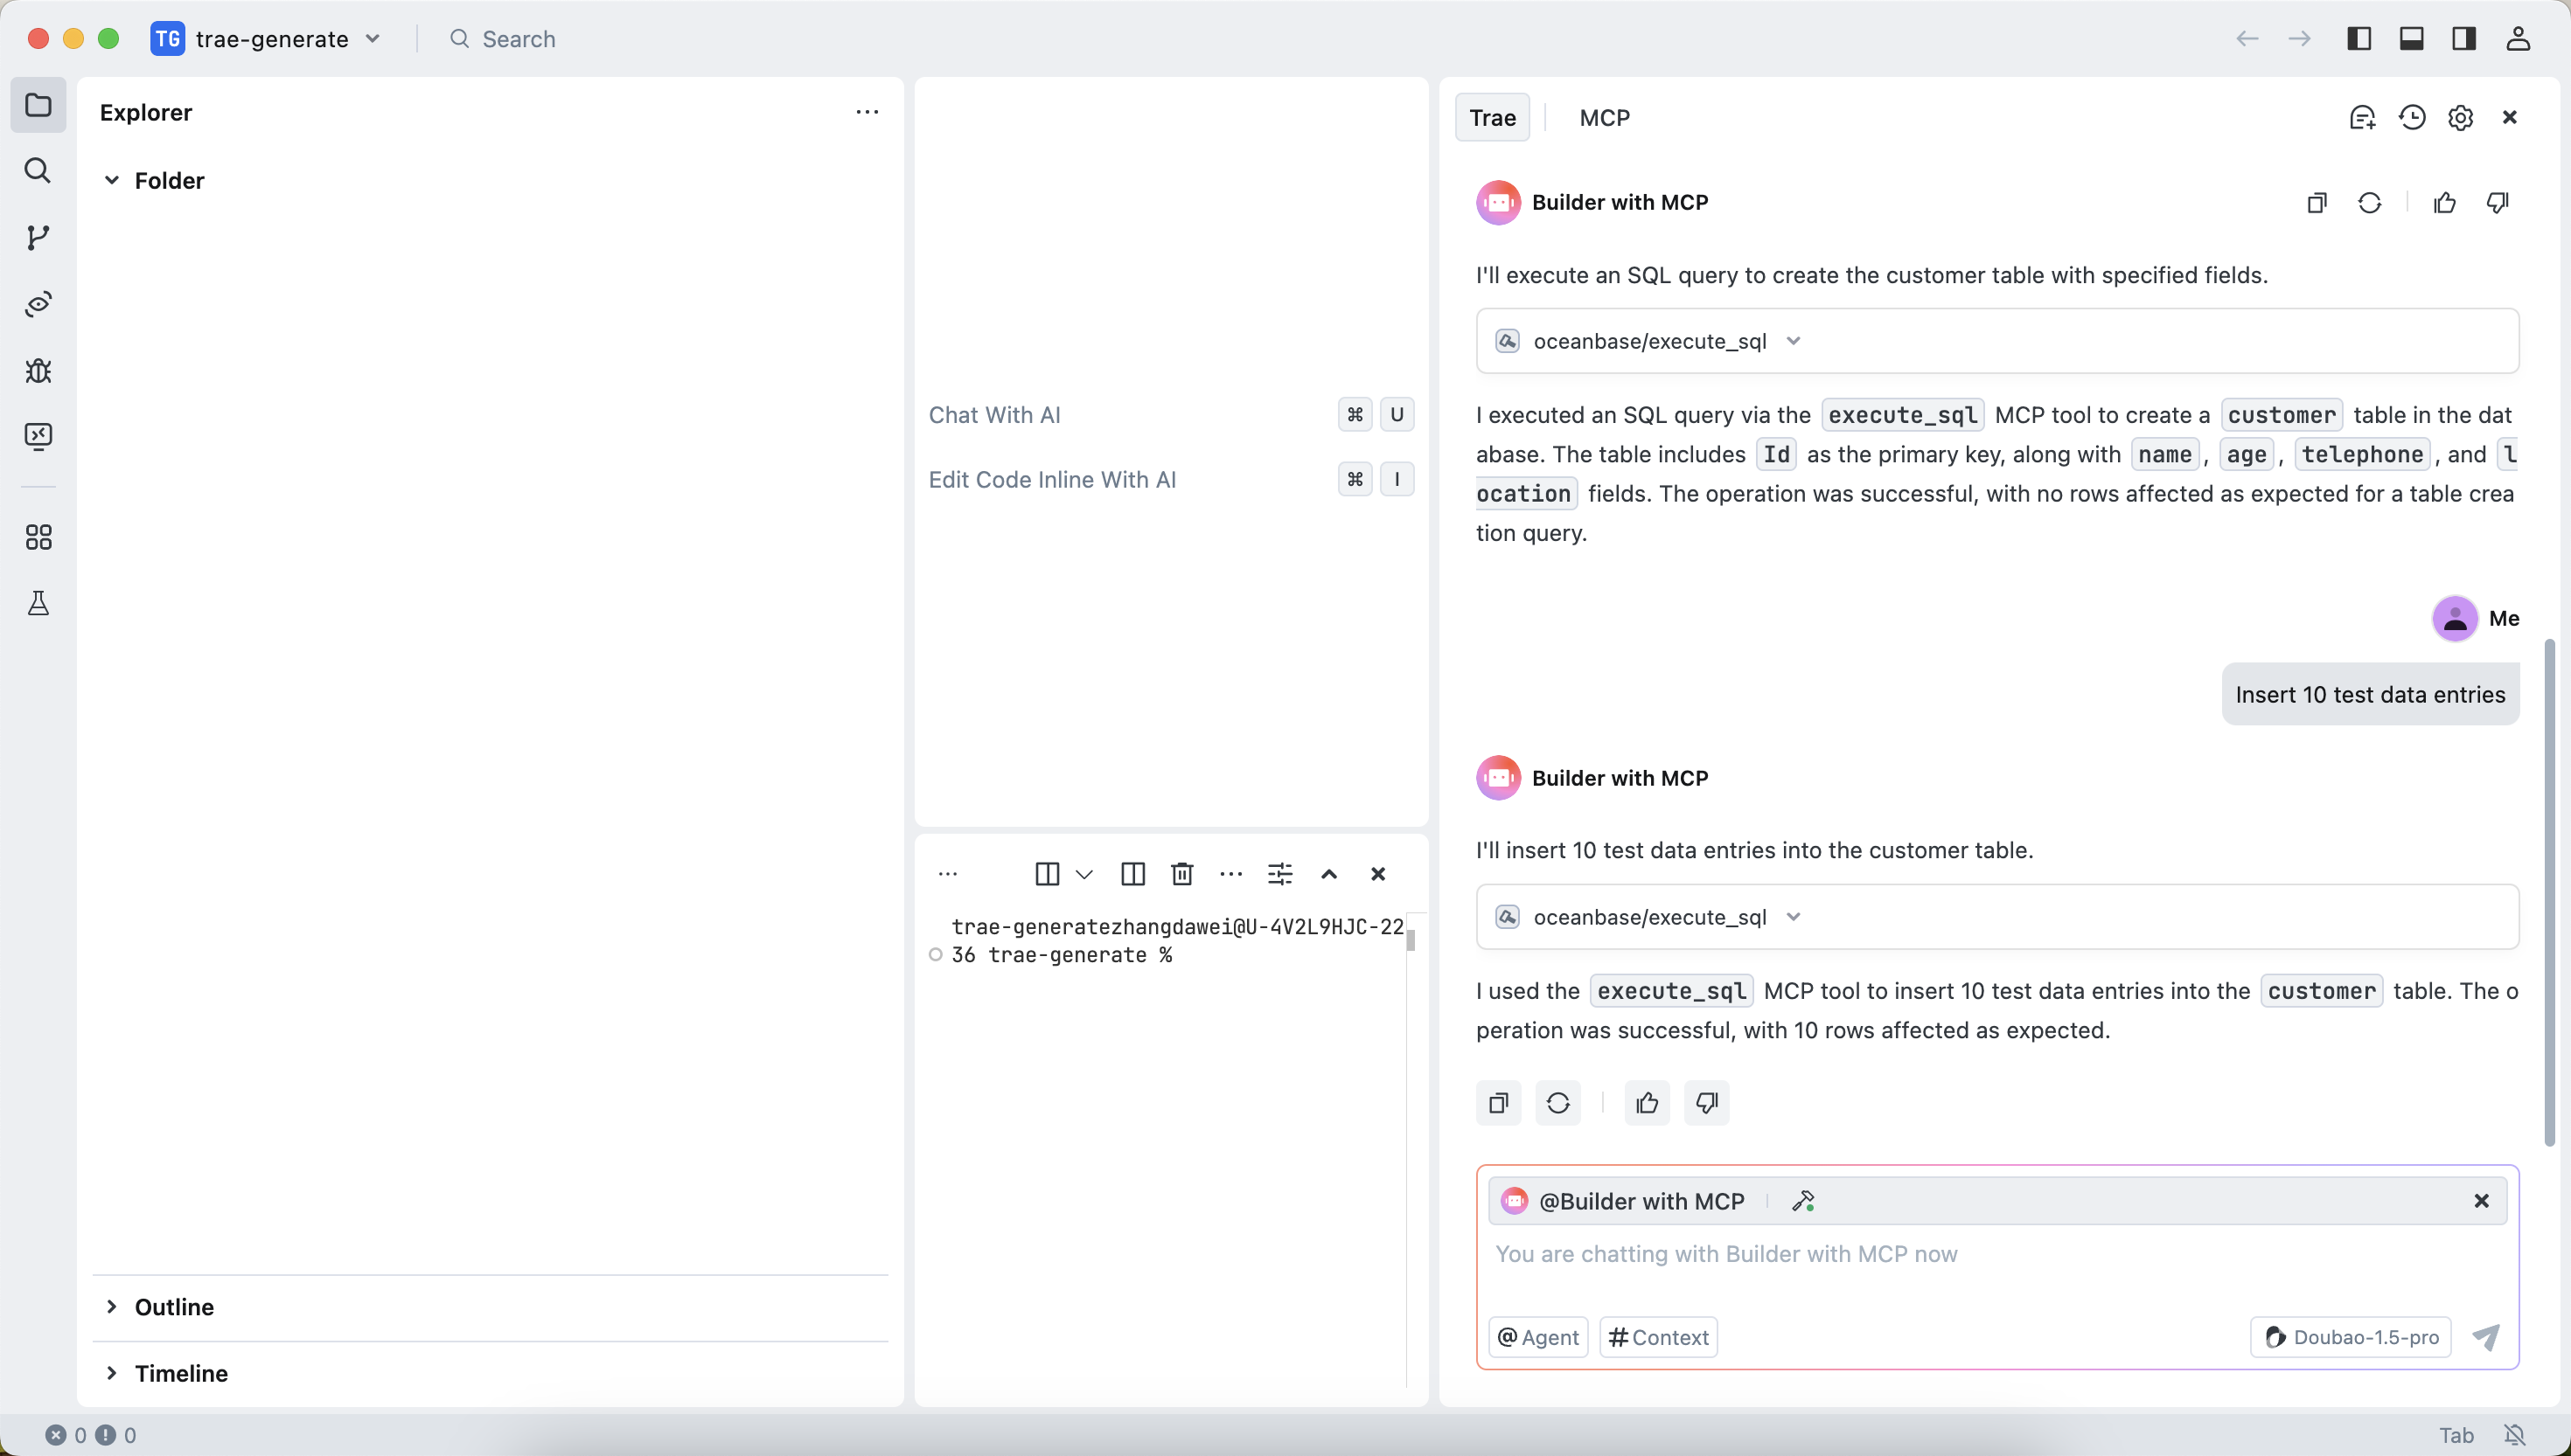The image size is (2571, 1456).
Task: Switch to the MCP tab
Action: (1604, 118)
